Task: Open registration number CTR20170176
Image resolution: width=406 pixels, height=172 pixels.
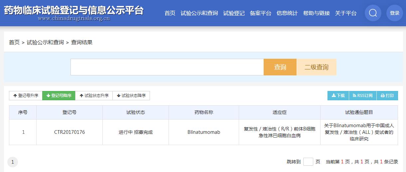Action: (x=69, y=132)
